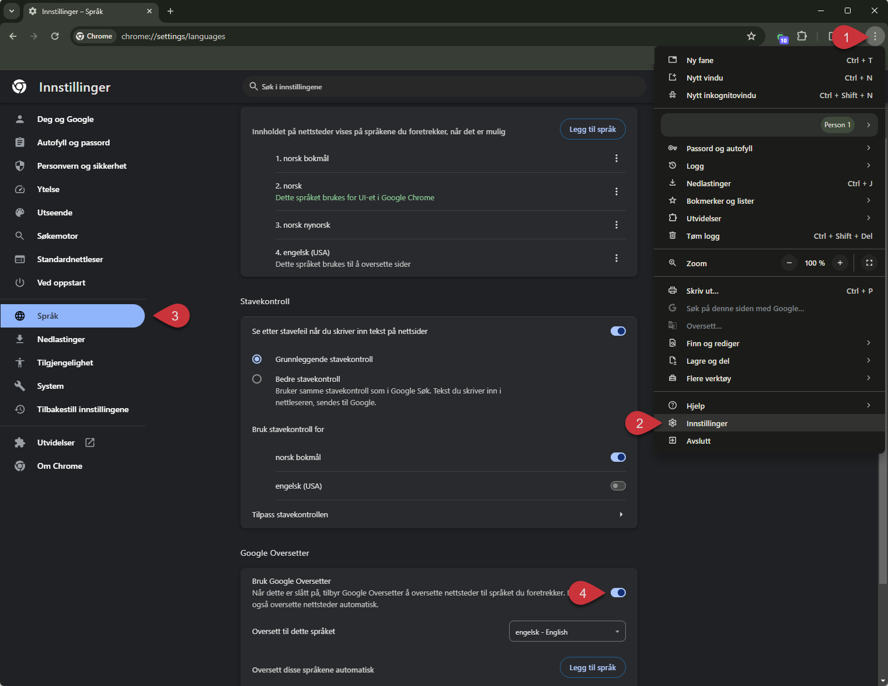Select Språk in the sidebar

(x=72, y=316)
